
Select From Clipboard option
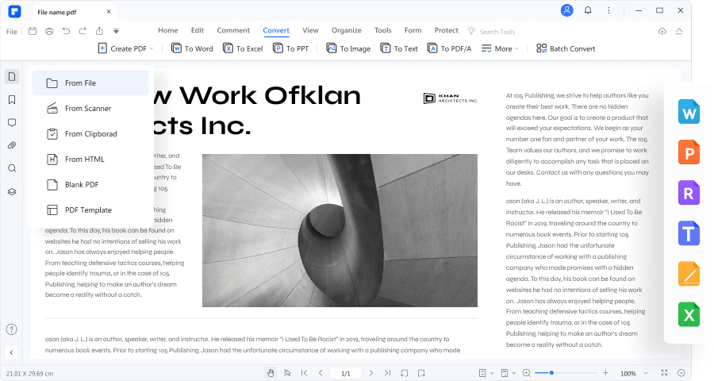pyautogui.click(x=90, y=133)
